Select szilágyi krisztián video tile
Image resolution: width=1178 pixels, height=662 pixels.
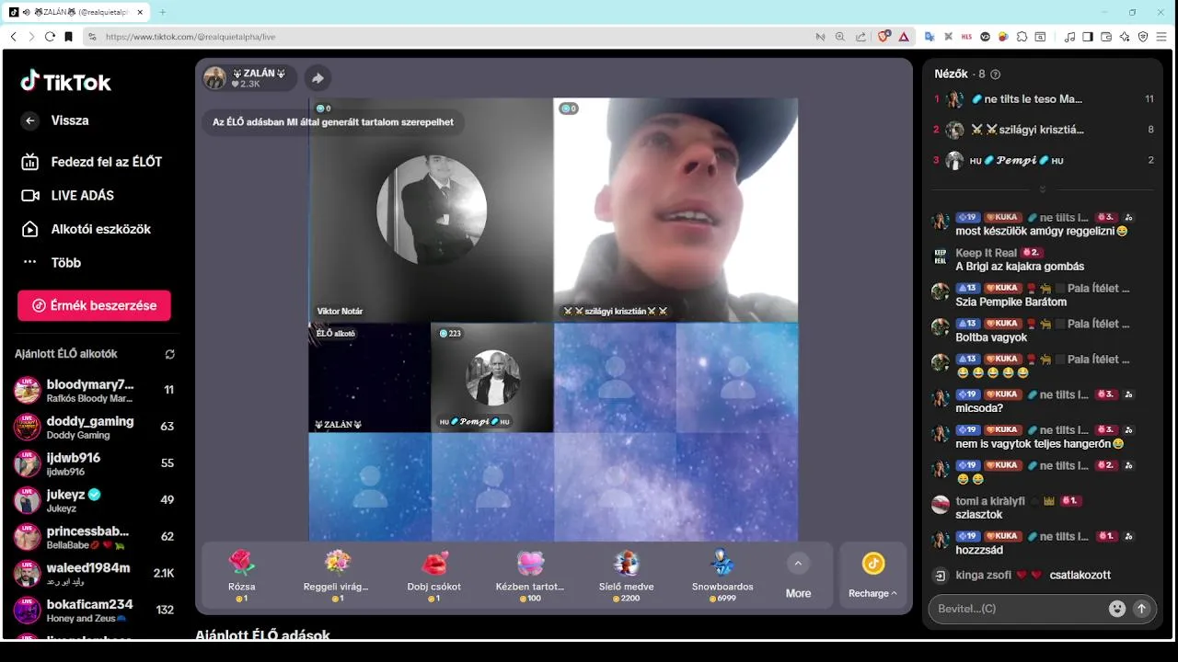coord(676,210)
